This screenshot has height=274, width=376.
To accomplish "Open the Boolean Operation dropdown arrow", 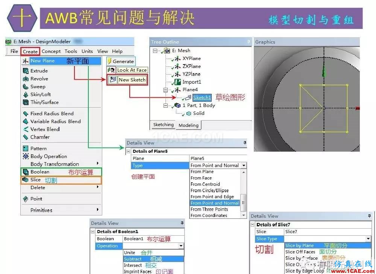I will [x=181, y=246].
